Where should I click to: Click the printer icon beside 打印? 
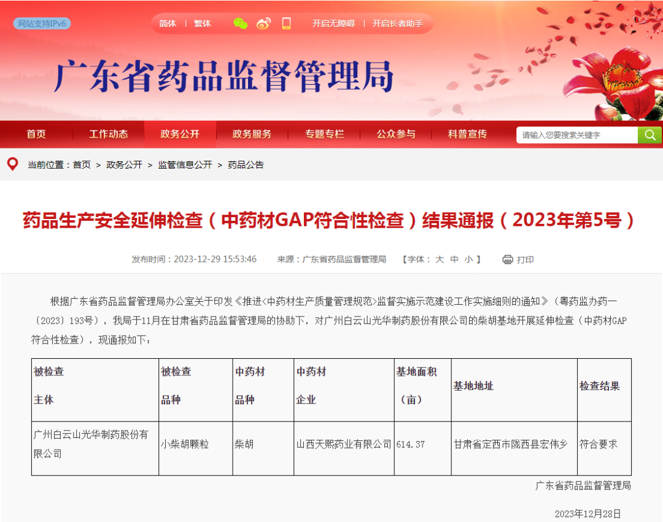[508, 259]
